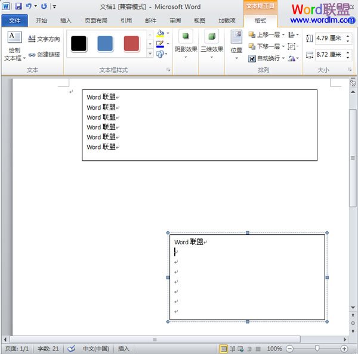The width and height of the screenshot is (358, 354).
Task: Click the 字数: 21 word count indicator
Action: [48, 349]
